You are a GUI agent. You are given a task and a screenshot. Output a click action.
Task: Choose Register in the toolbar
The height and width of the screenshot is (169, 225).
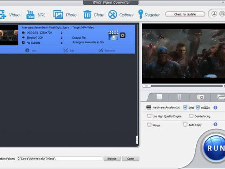(x=152, y=15)
